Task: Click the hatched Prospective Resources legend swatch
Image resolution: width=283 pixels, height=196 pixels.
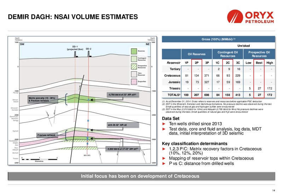Action: click(134, 67)
